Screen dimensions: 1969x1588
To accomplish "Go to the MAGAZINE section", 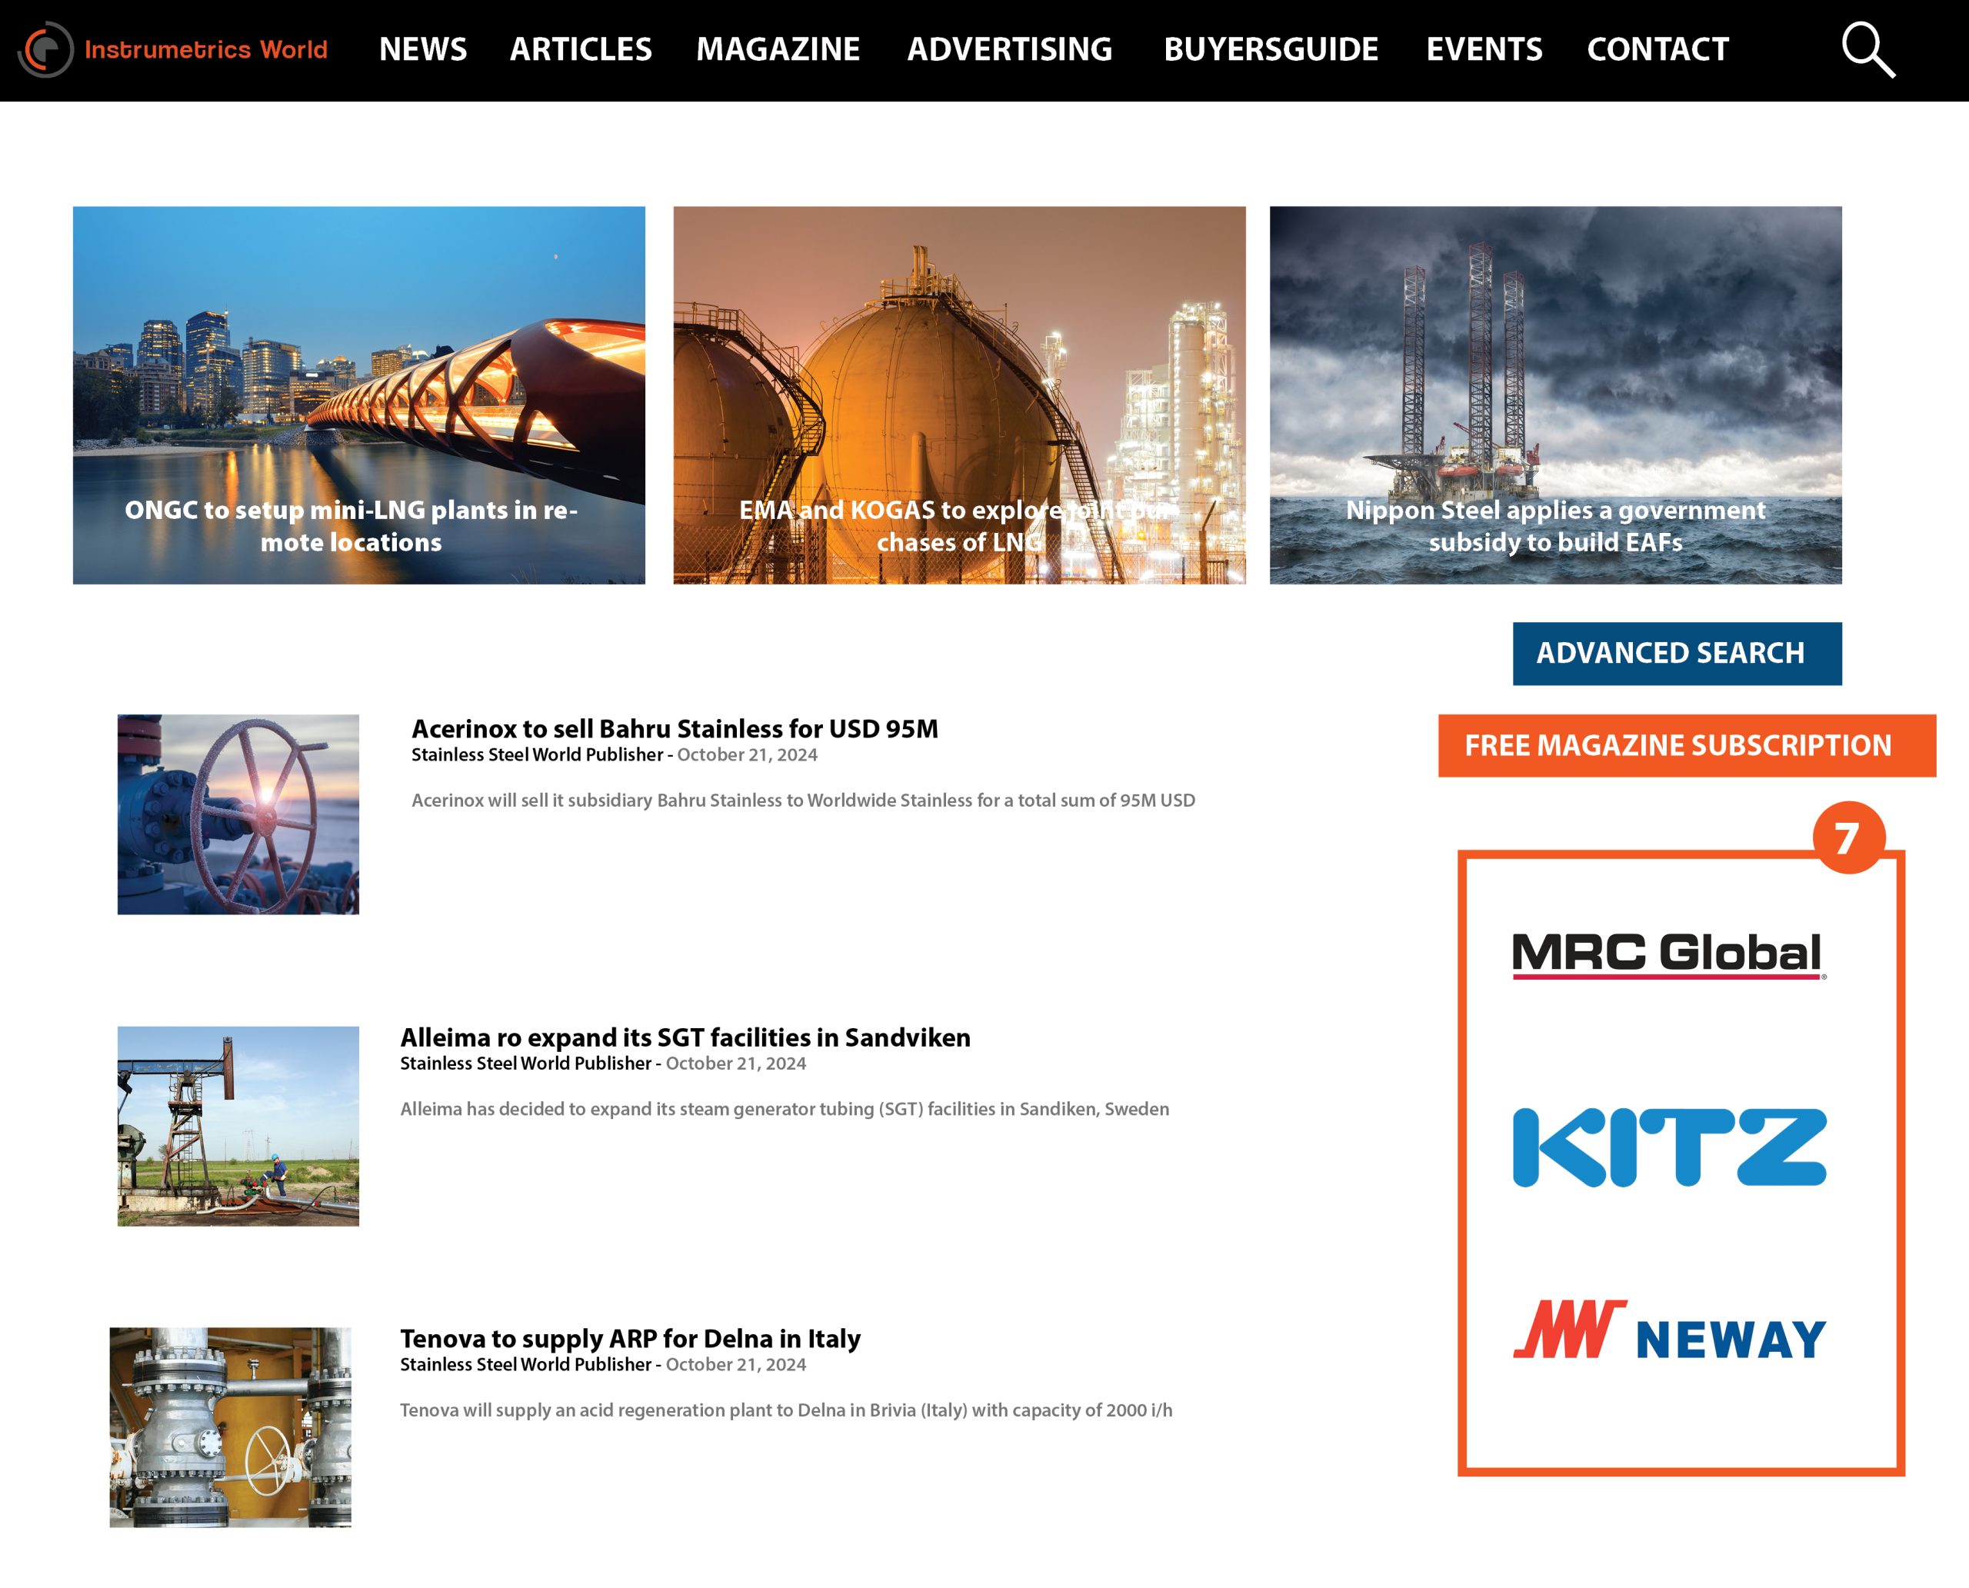I will (778, 49).
